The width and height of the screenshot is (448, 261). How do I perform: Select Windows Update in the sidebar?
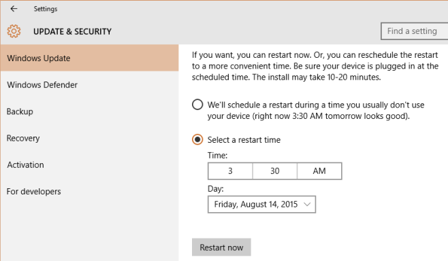pyautogui.click(x=90, y=58)
